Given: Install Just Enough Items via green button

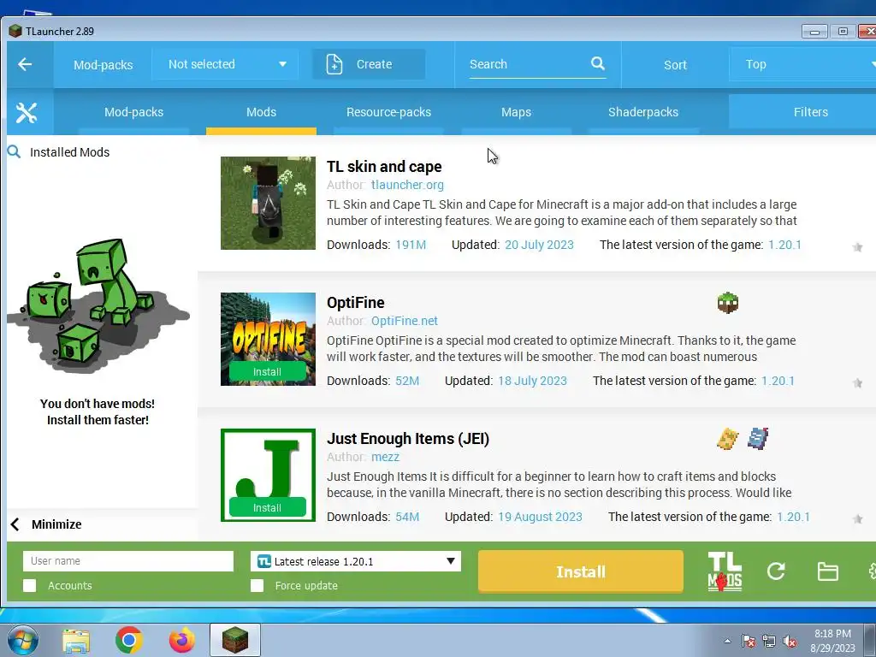Looking at the screenshot, I should (267, 508).
